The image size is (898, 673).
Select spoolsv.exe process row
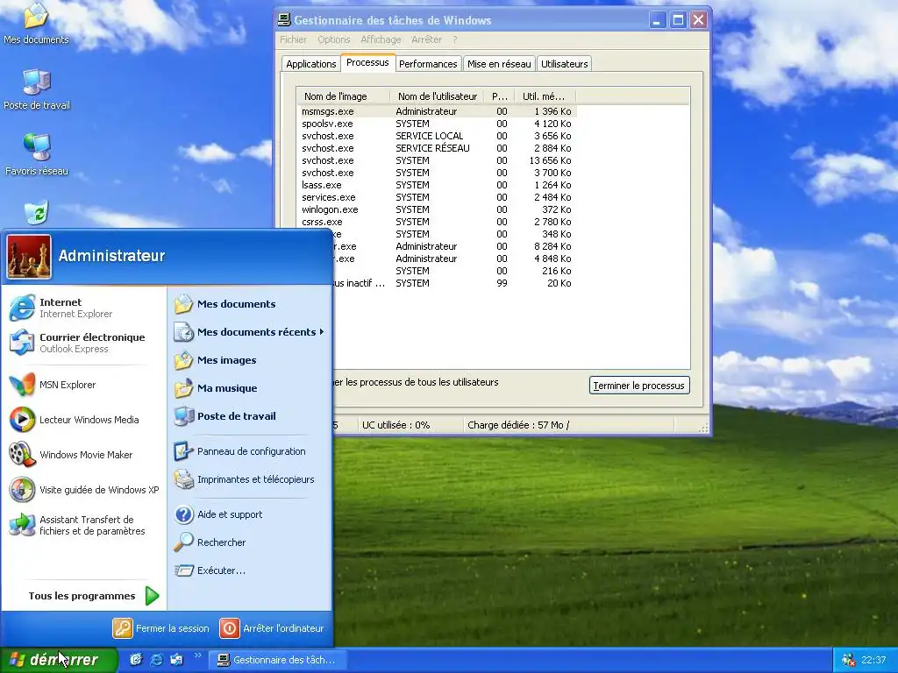click(438, 124)
